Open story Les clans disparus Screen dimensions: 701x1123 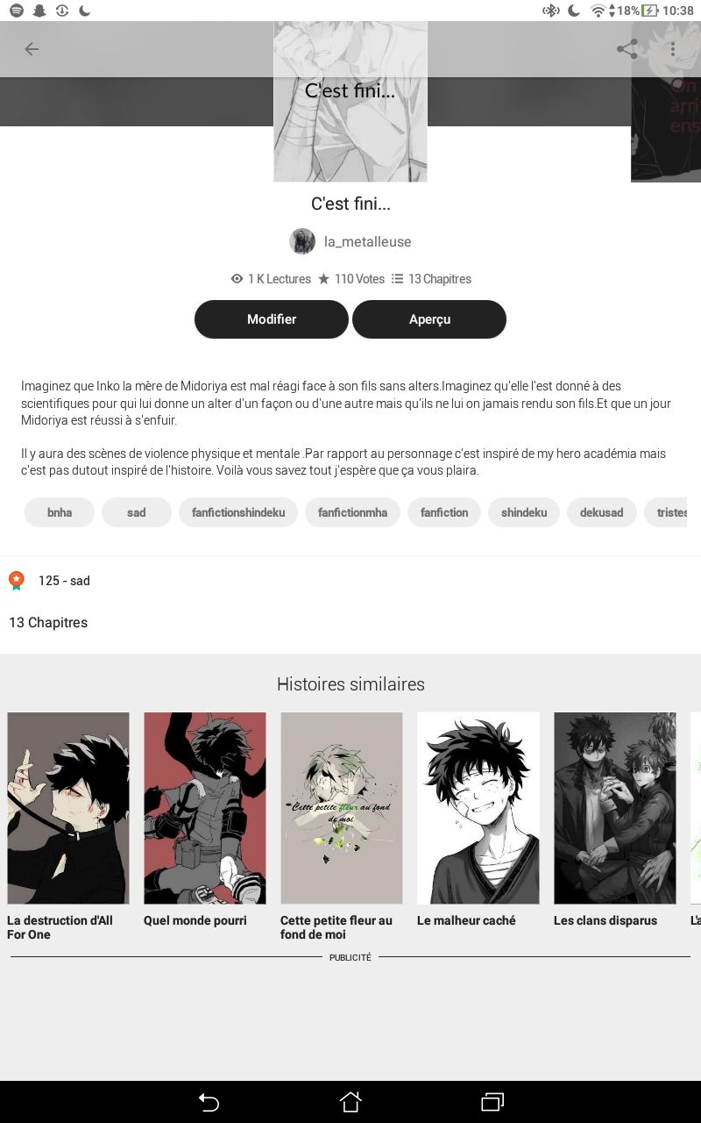pos(615,819)
